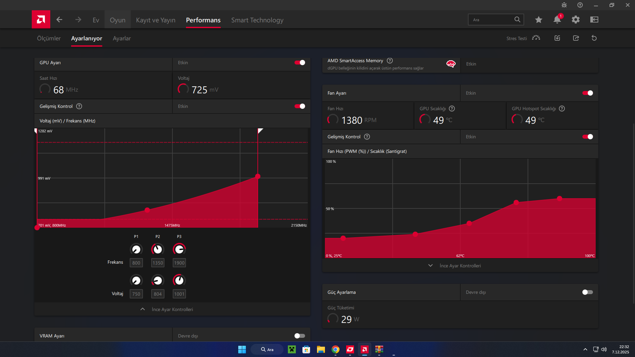635x357 pixels.
Task: Click the search magnifier icon
Action: (x=517, y=20)
